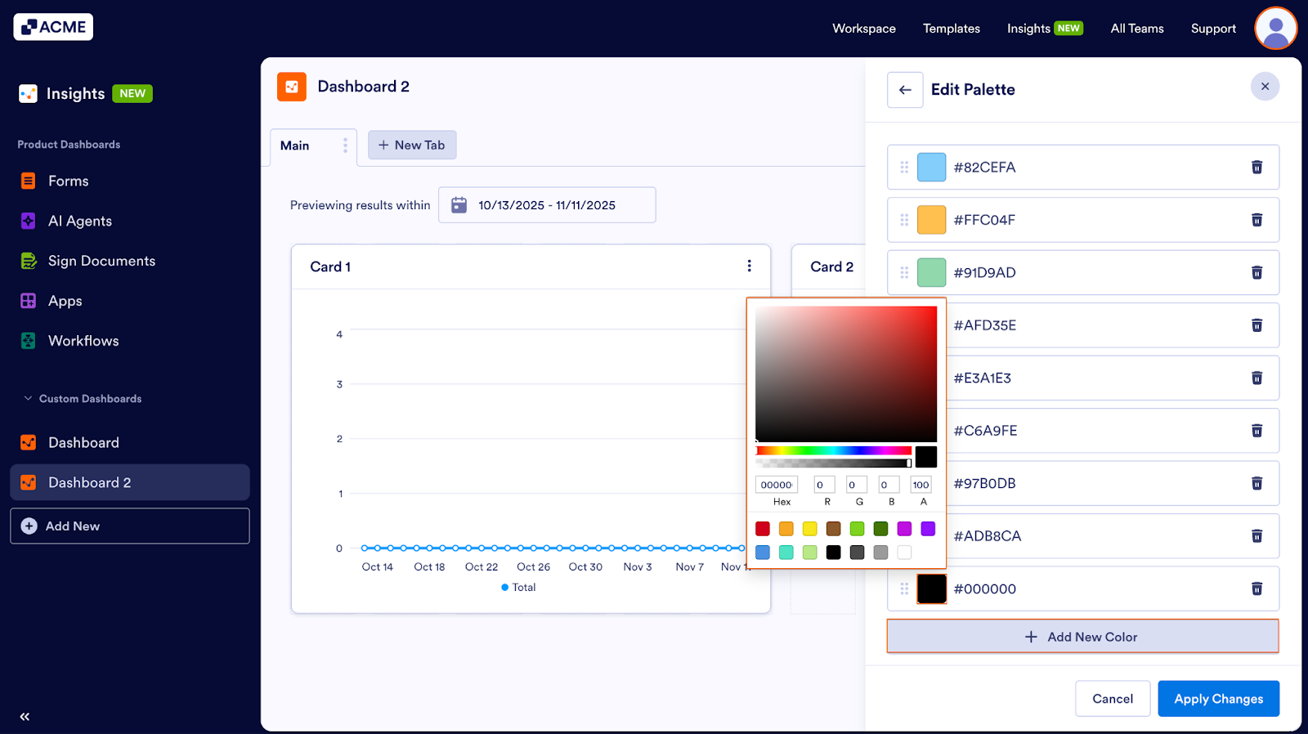Click the G value input

(x=856, y=485)
